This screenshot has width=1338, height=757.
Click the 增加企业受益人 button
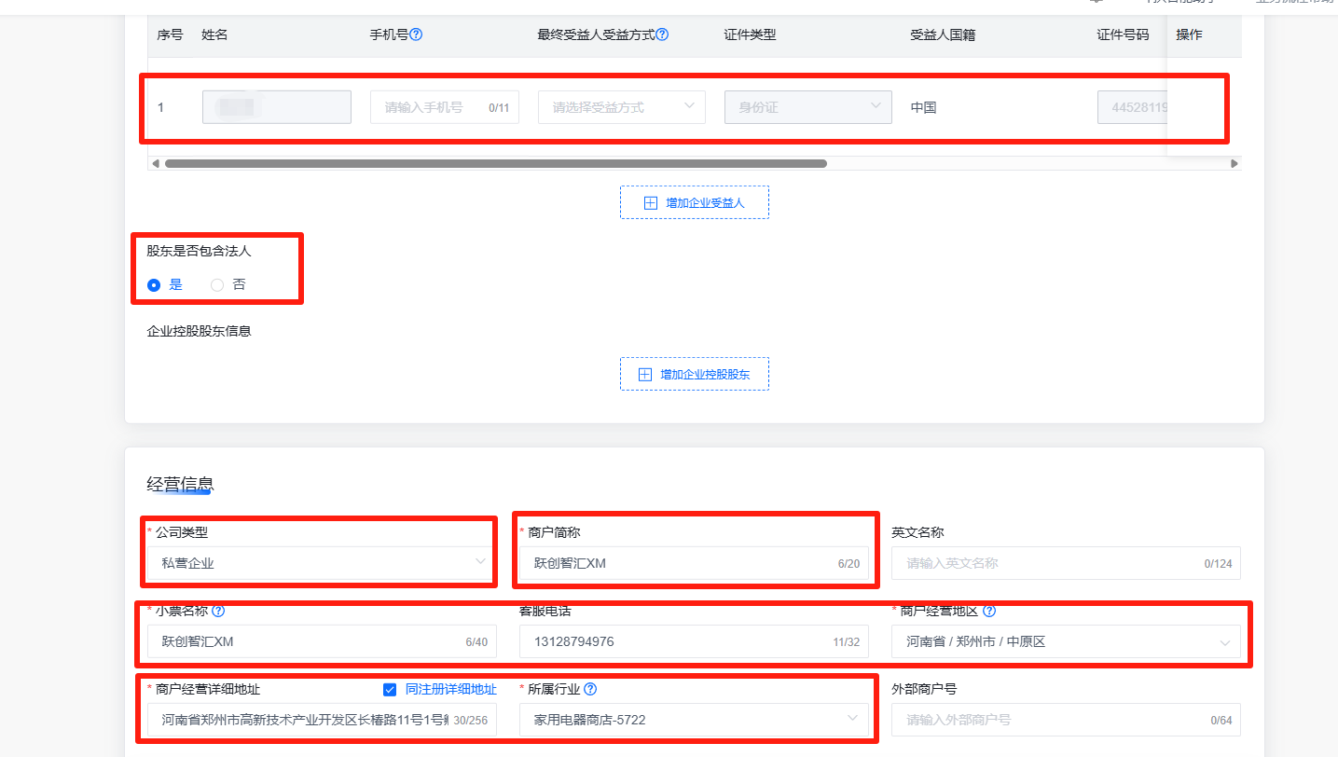coord(695,202)
